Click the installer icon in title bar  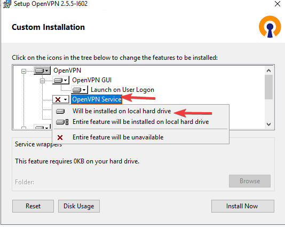pyautogui.click(x=7, y=4)
